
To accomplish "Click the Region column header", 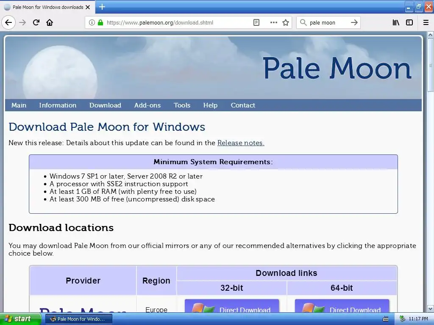I will pos(156,281).
